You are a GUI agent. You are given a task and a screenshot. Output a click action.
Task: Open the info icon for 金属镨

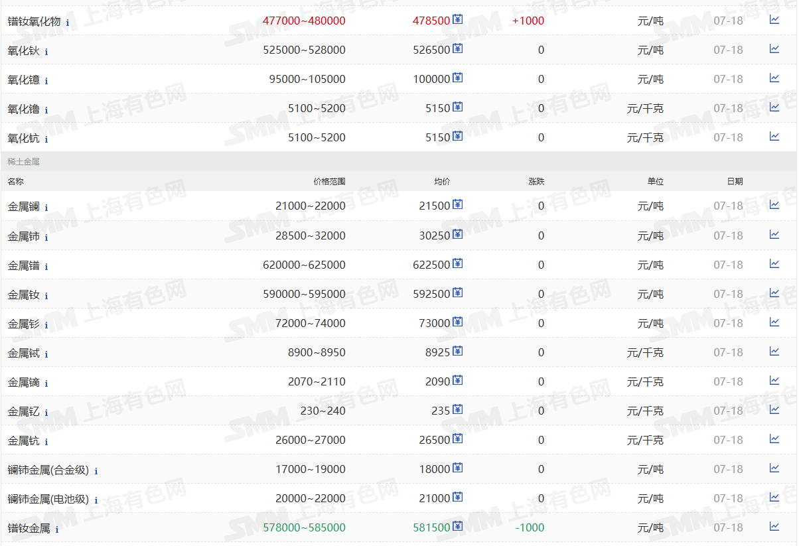[46, 267]
